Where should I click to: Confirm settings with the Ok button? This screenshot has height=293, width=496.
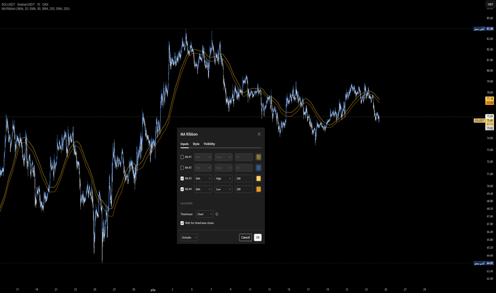[258, 238]
